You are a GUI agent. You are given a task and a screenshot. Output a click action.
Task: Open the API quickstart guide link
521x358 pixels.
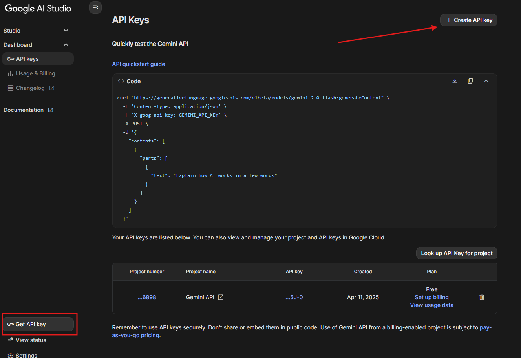point(139,64)
